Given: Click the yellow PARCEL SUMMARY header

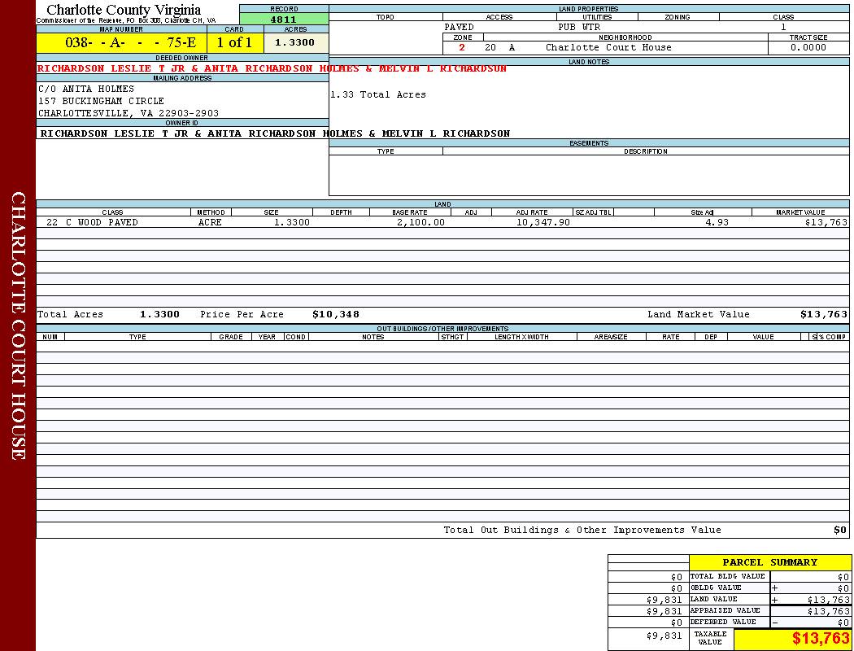Looking at the screenshot, I should coord(769,562).
